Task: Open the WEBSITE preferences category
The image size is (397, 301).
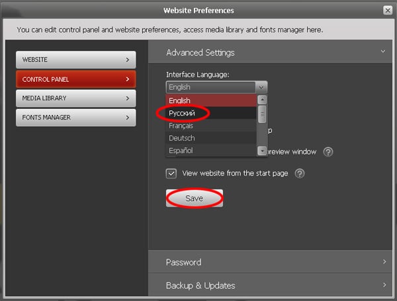Action: coord(75,60)
